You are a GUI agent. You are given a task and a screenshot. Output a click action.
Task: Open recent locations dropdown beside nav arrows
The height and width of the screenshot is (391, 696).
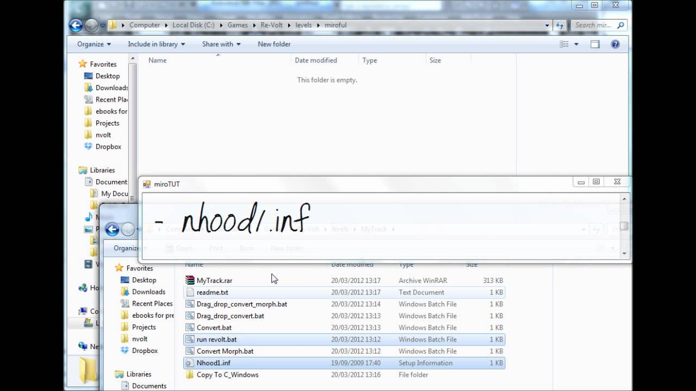102,25
